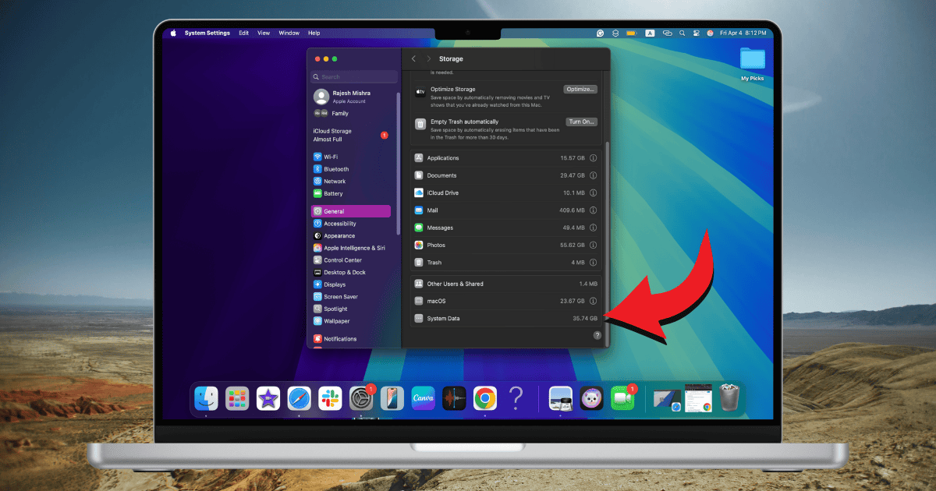The height and width of the screenshot is (491, 936).
Task: Click the Turn On… button for Trash
Action: (581, 122)
